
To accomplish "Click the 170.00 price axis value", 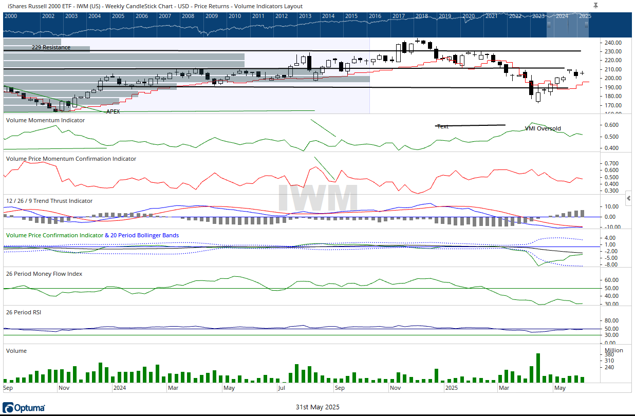I will [613, 105].
